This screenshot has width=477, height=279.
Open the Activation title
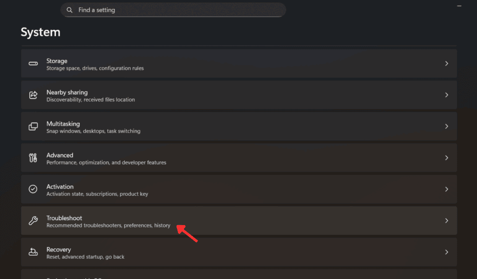pyautogui.click(x=60, y=187)
